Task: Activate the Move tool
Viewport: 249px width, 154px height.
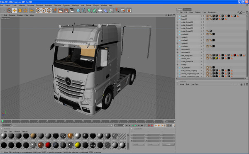Action: 15,11
